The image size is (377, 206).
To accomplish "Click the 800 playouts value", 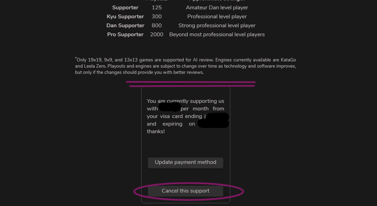I will click(x=156, y=26).
